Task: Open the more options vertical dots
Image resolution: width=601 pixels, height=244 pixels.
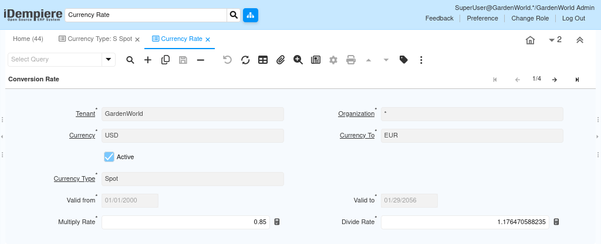Action: pyautogui.click(x=421, y=60)
